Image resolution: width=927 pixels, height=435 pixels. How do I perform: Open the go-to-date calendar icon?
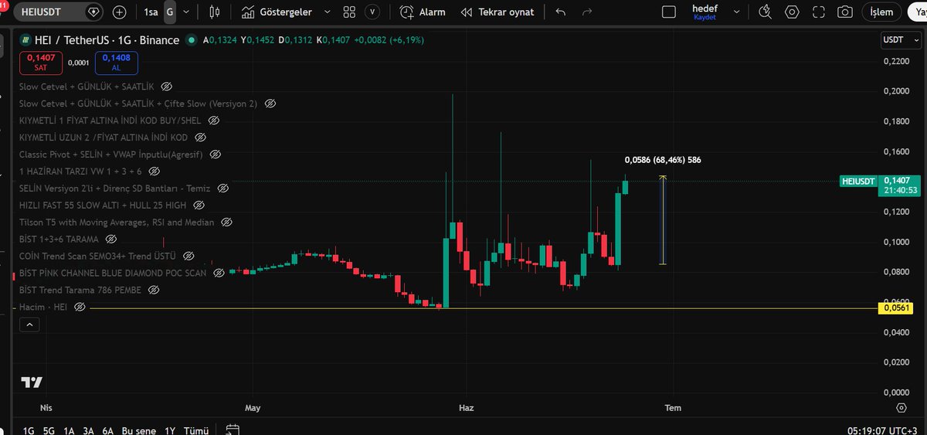point(232,430)
